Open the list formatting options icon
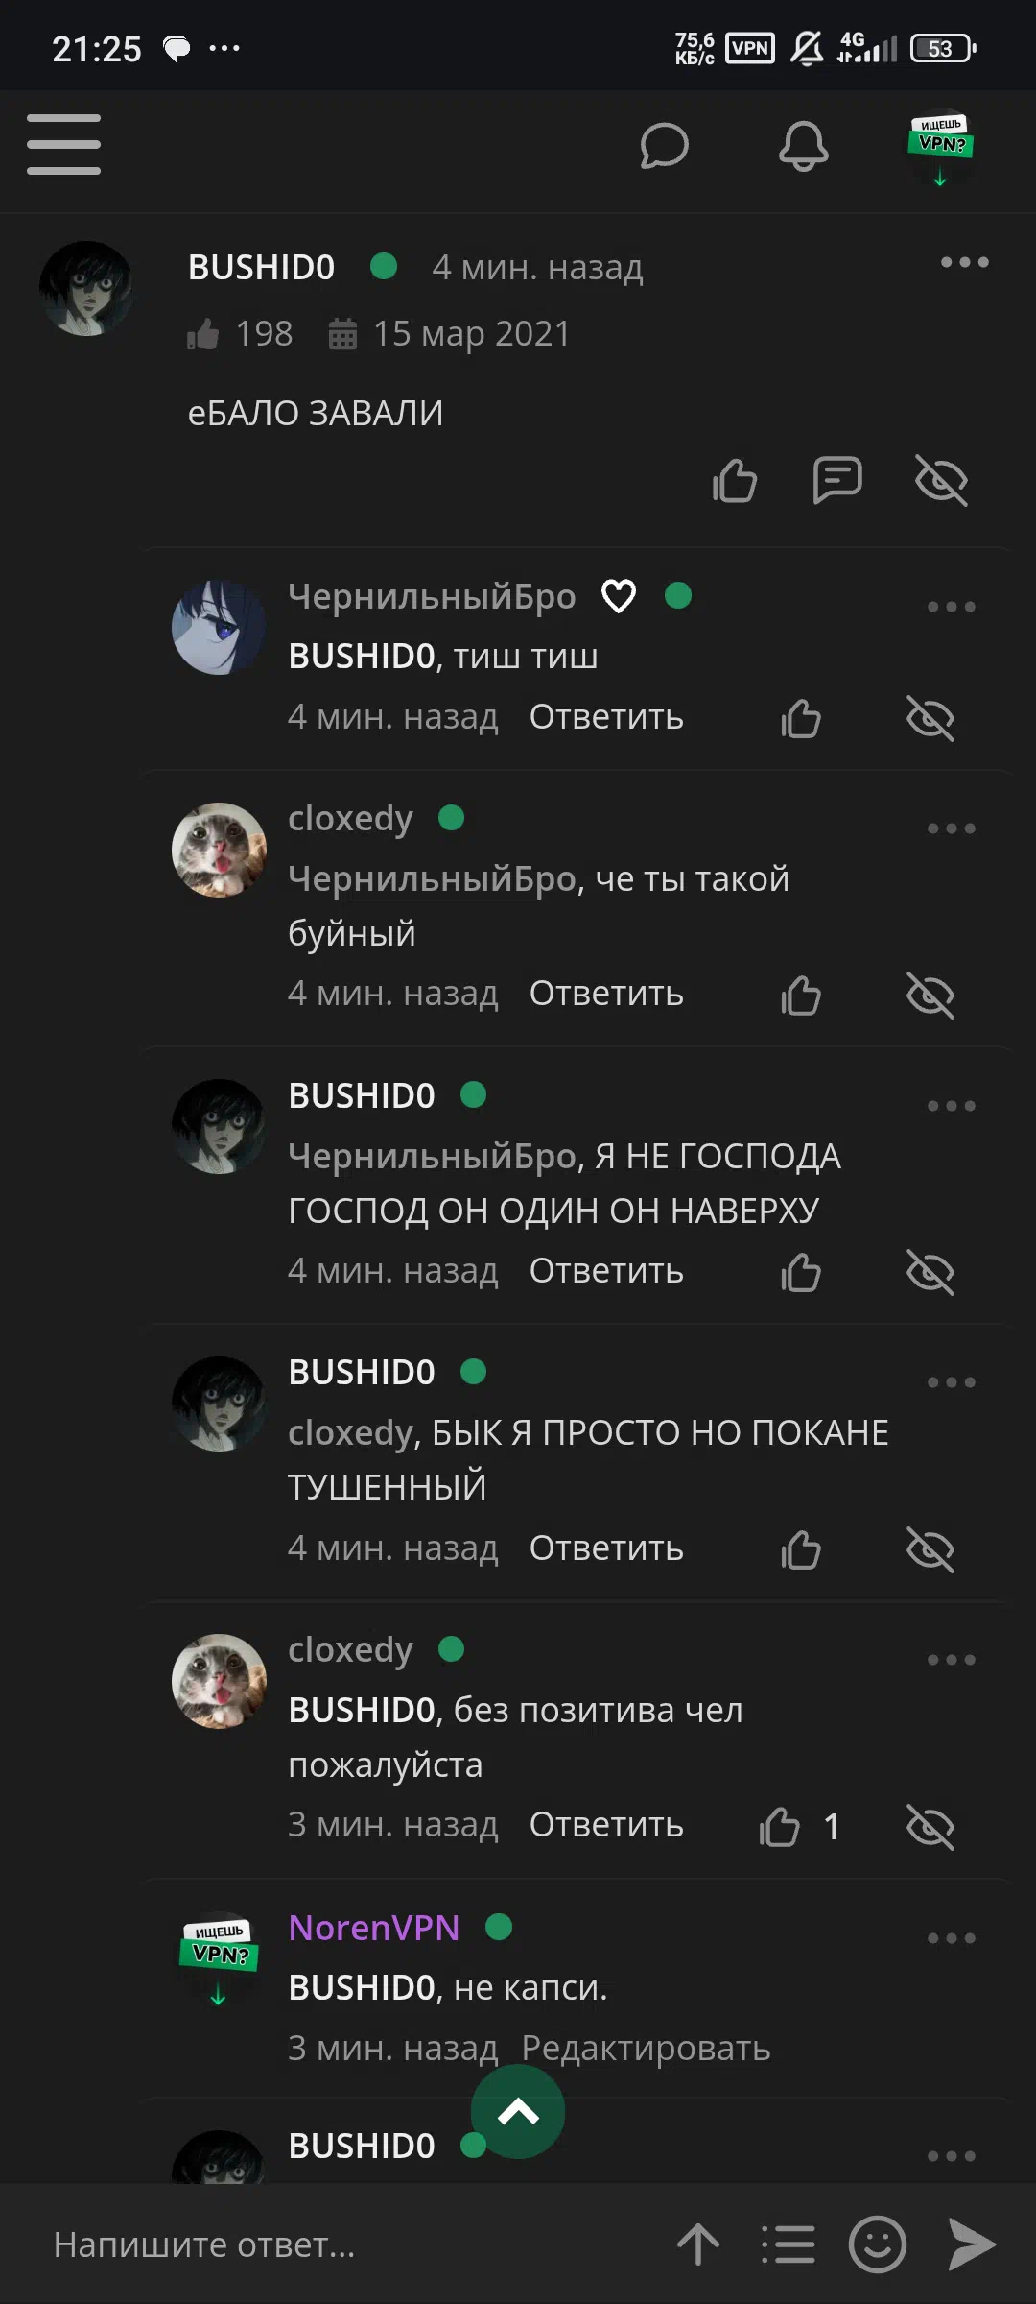1036x2304 pixels. tap(788, 2244)
